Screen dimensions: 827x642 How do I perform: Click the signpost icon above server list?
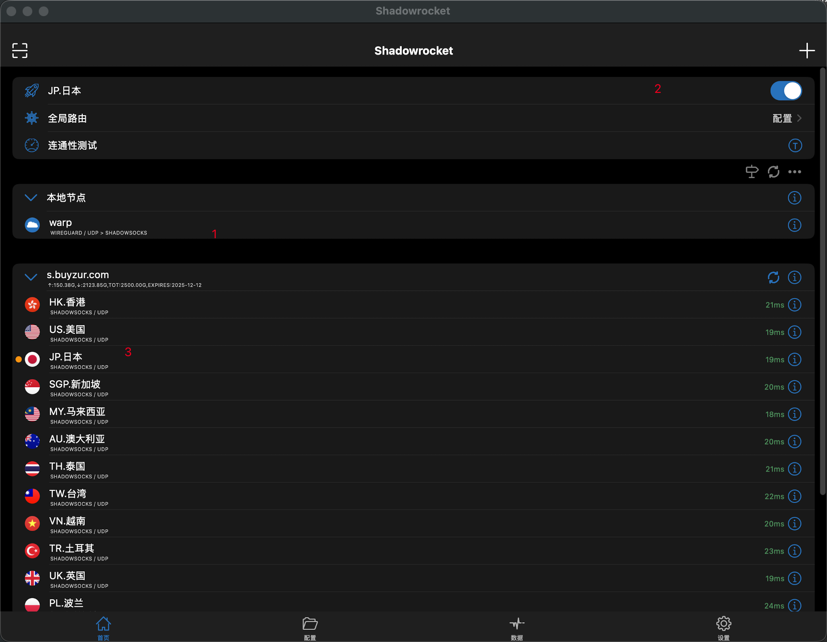(751, 172)
